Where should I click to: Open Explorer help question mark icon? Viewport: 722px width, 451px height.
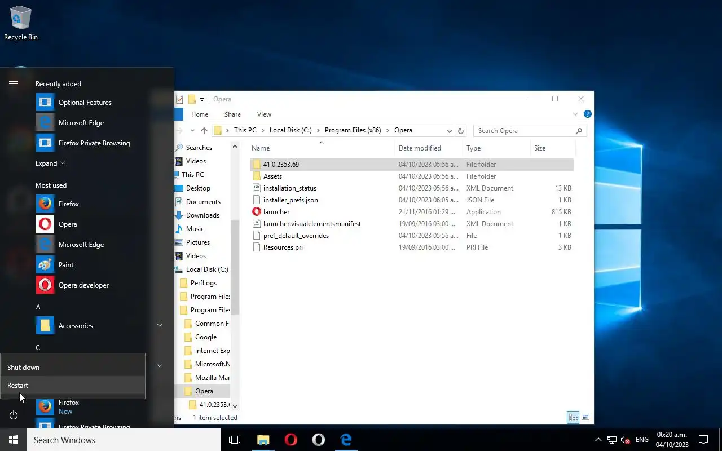(x=587, y=114)
